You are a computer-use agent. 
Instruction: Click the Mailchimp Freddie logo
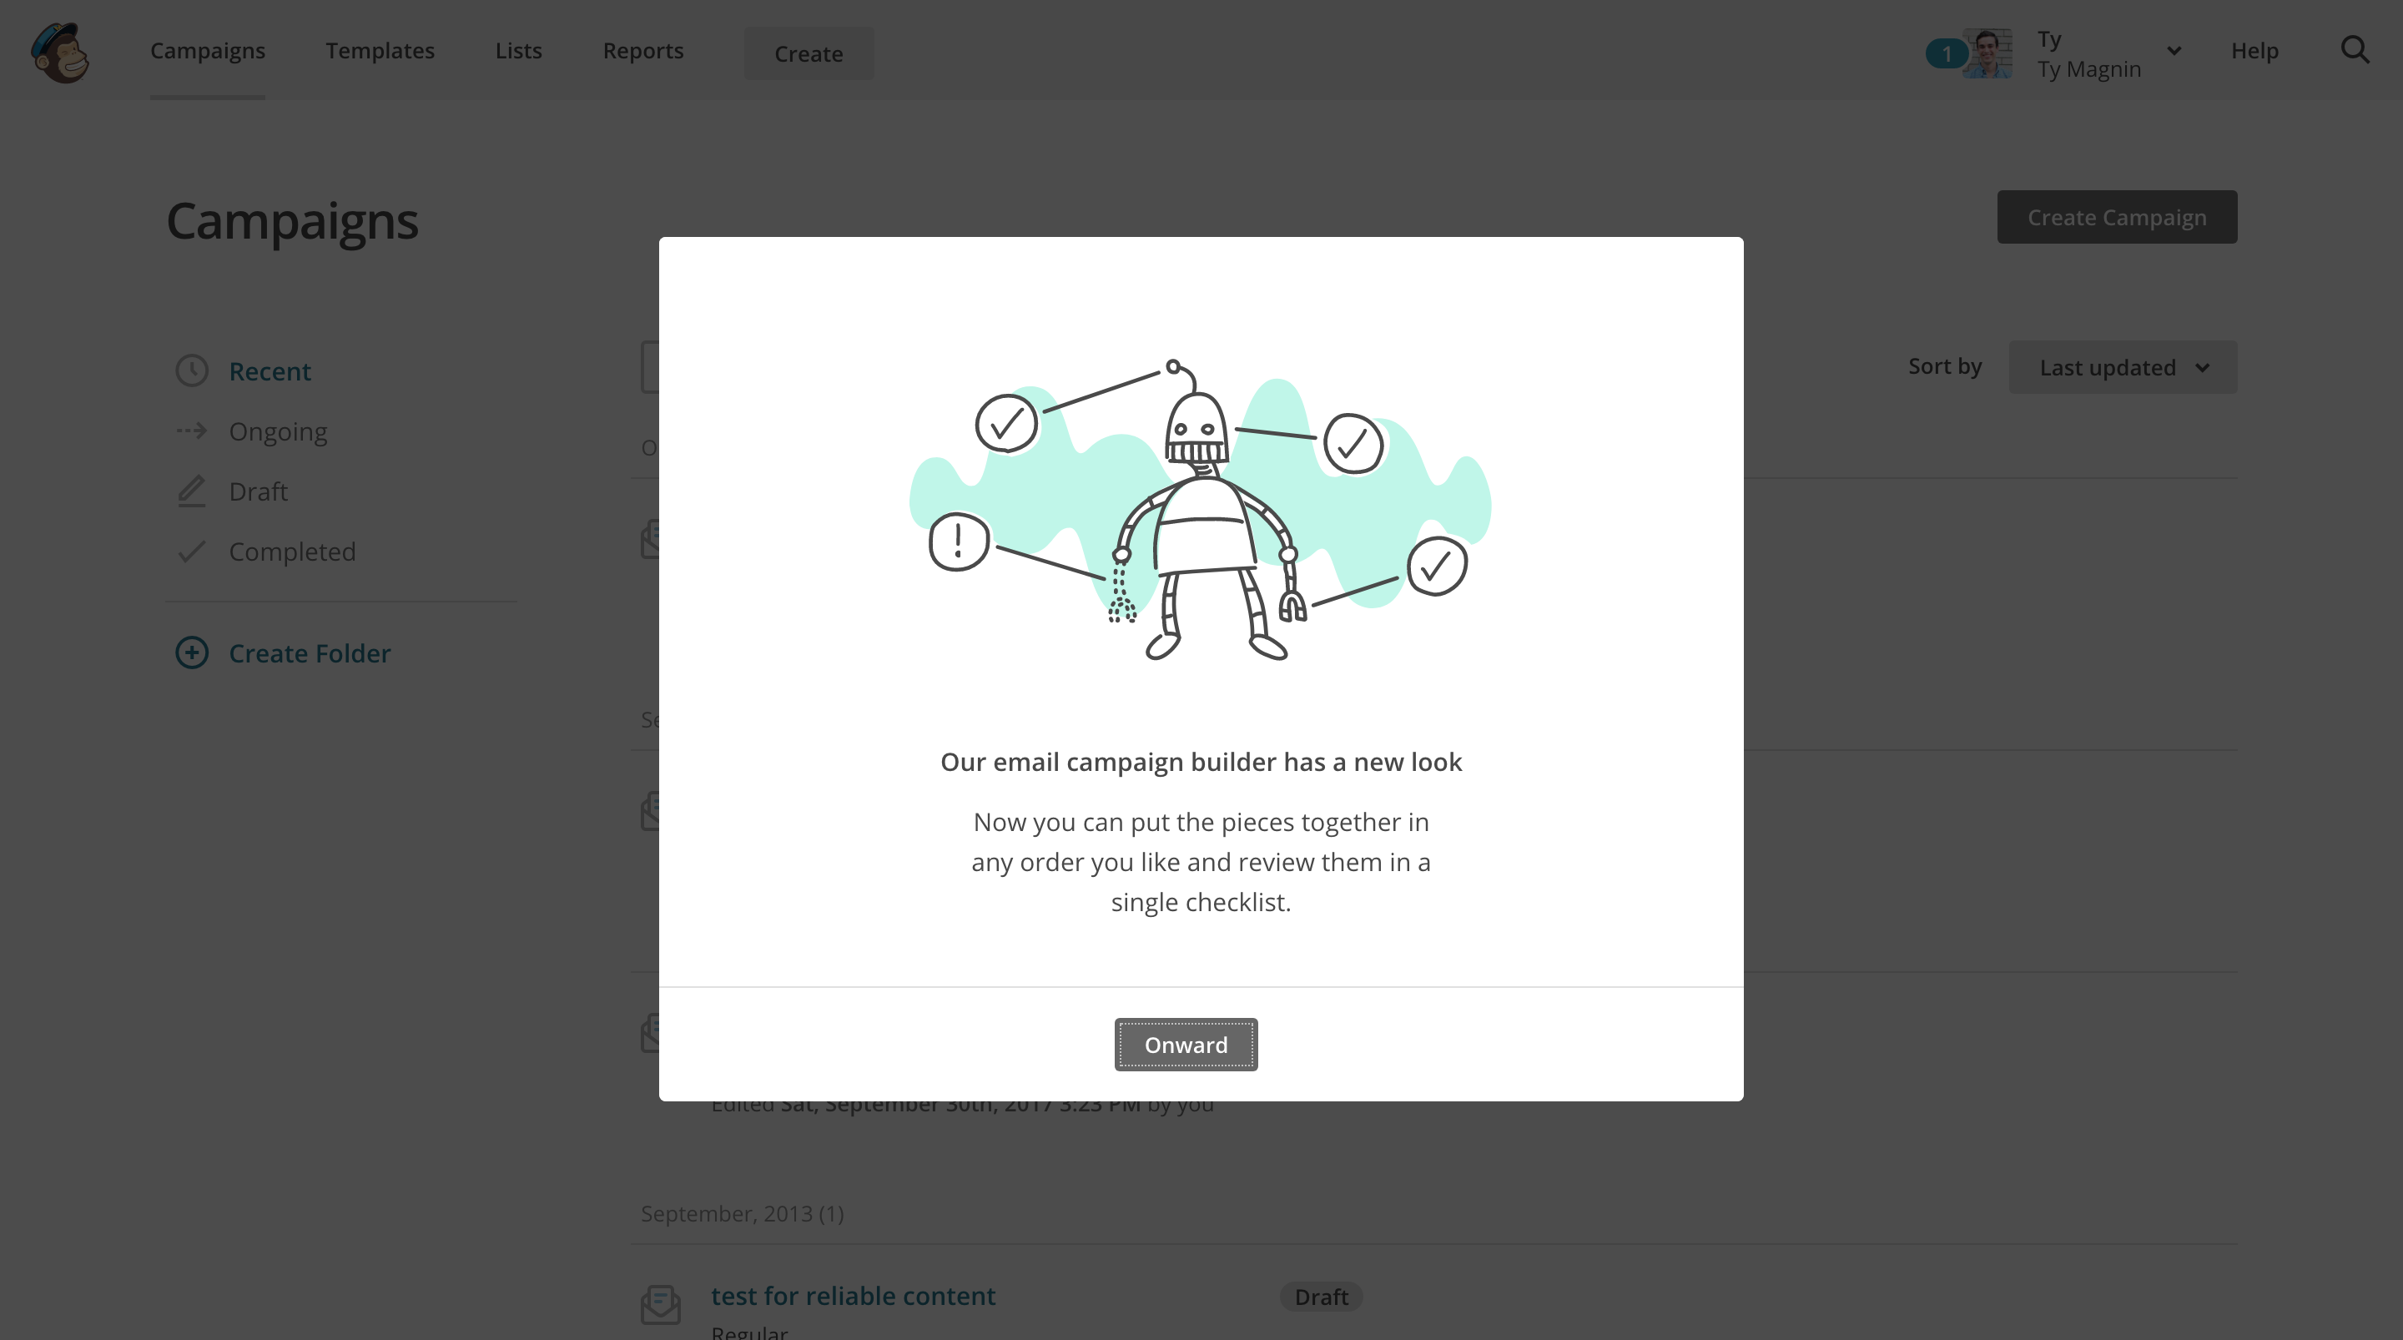point(61,53)
